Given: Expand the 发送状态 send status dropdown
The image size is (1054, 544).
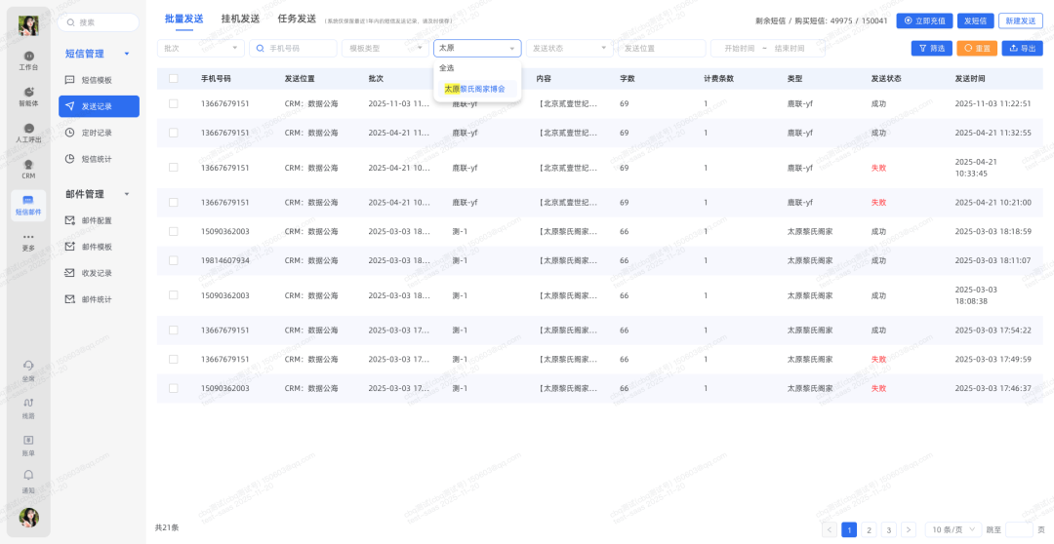Looking at the screenshot, I should [x=570, y=48].
